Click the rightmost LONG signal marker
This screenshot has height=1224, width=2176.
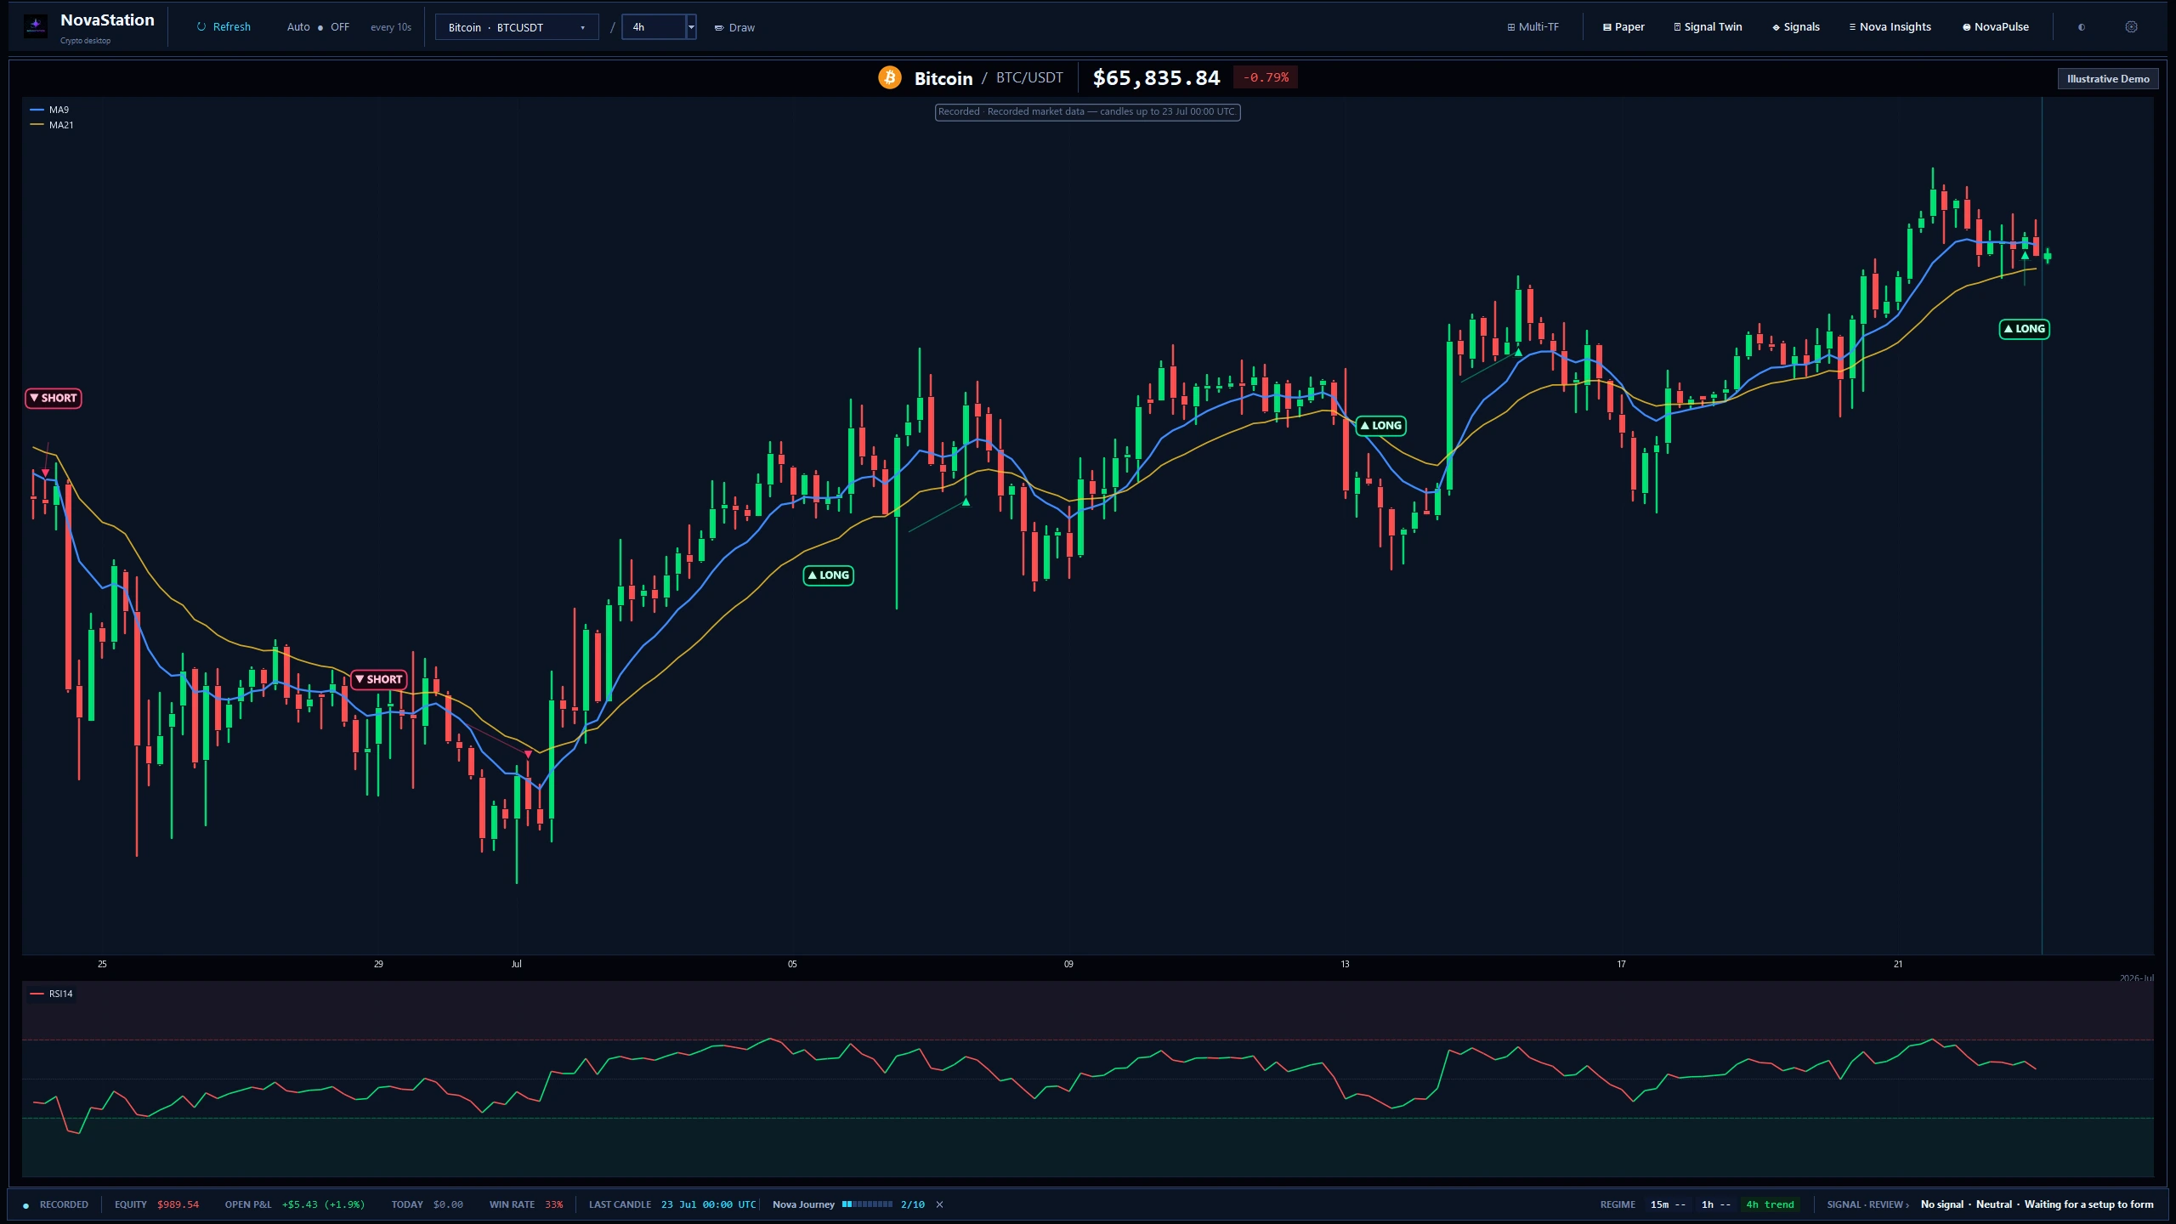point(2025,329)
